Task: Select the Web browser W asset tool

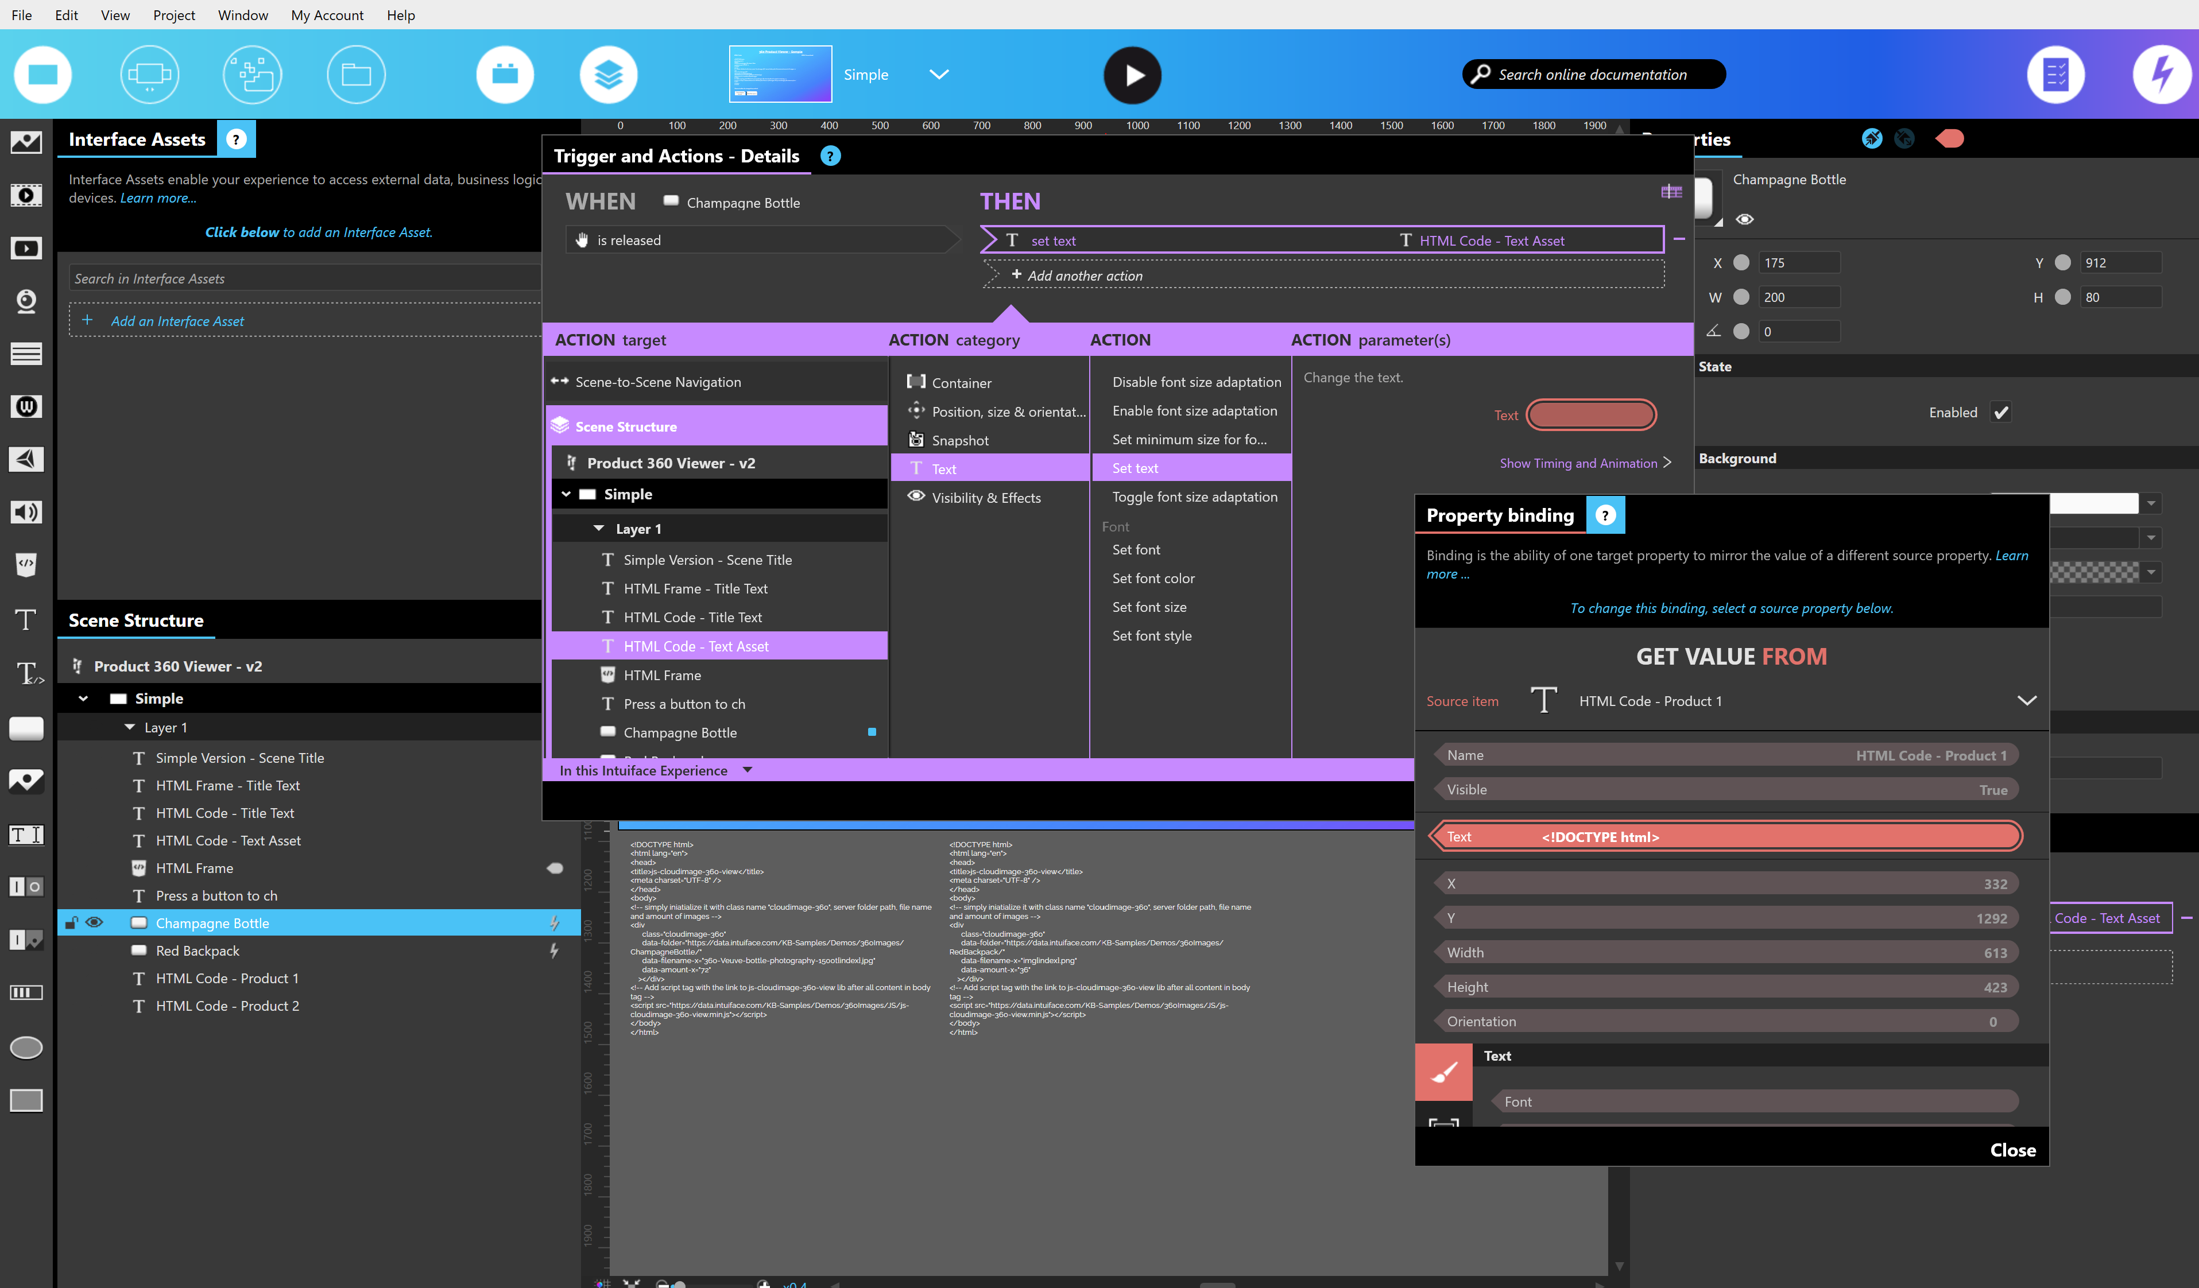Action: click(26, 406)
